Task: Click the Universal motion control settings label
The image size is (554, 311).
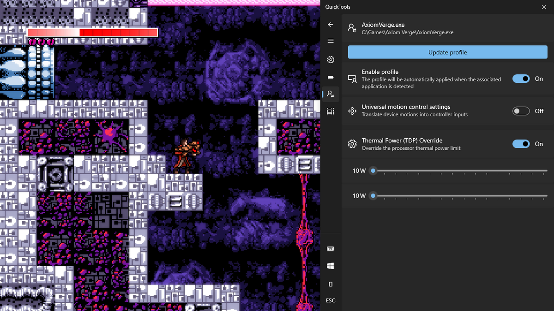Action: pos(406,107)
